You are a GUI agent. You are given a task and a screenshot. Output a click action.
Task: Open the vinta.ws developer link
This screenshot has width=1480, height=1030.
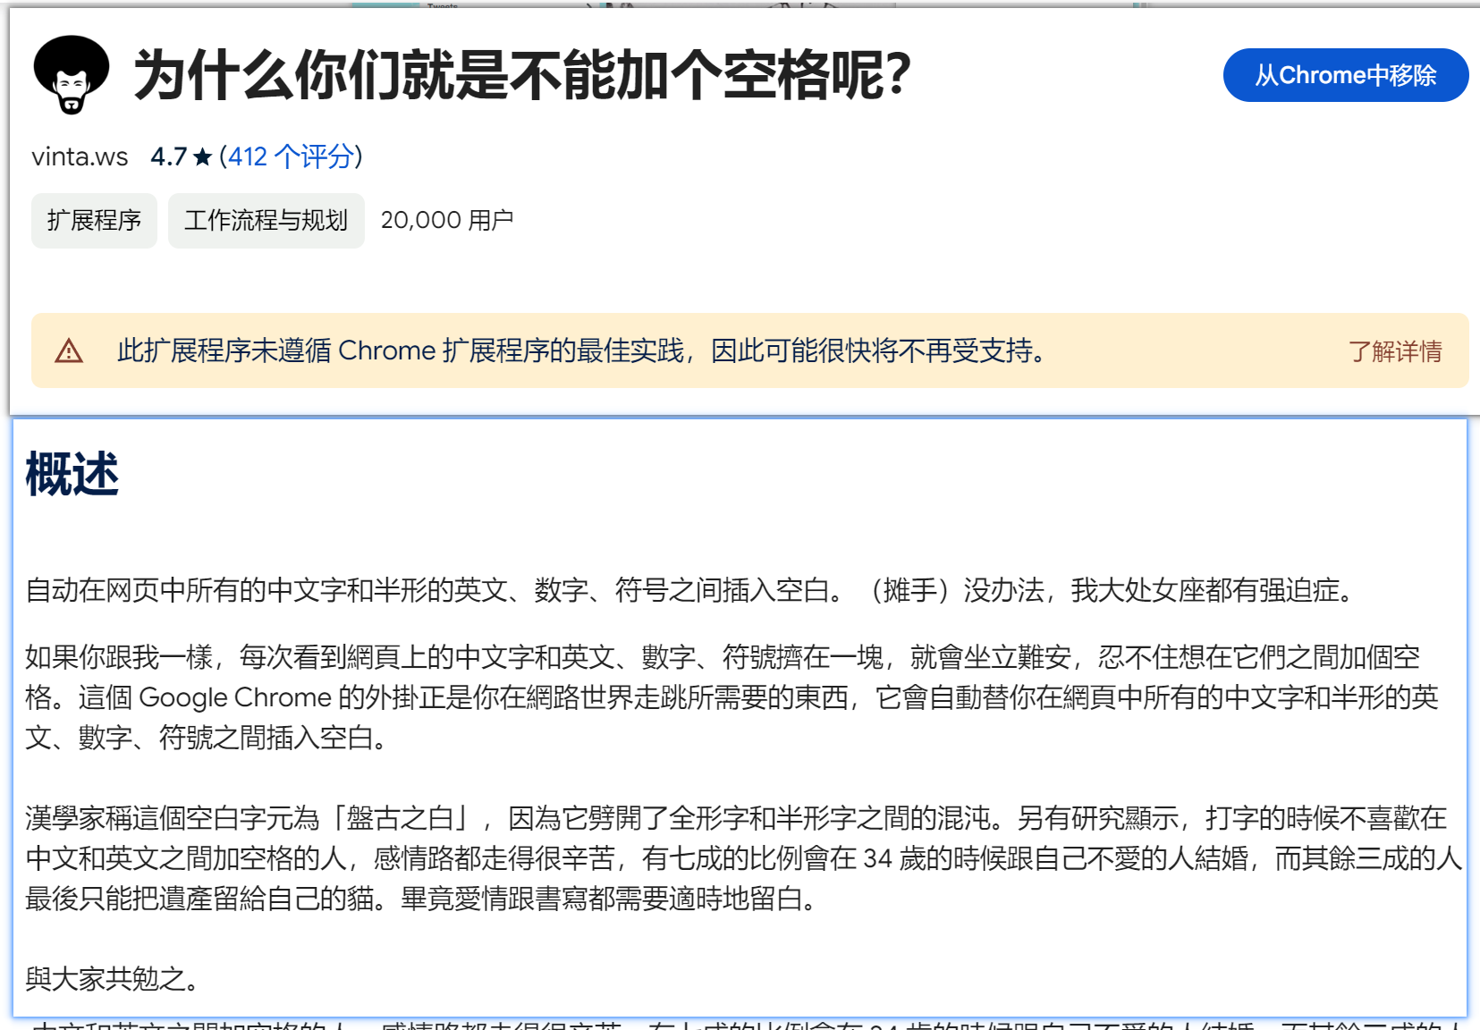click(x=80, y=156)
